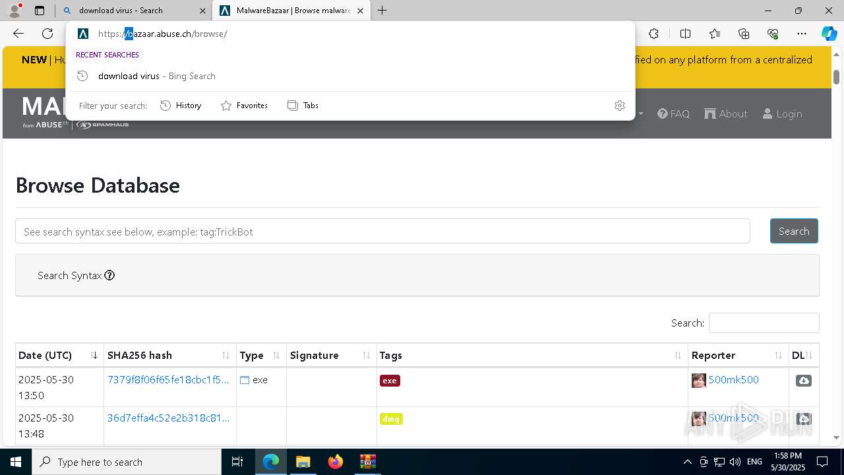
Task: Click the Search Syntax help question icon
Action: pyautogui.click(x=109, y=275)
